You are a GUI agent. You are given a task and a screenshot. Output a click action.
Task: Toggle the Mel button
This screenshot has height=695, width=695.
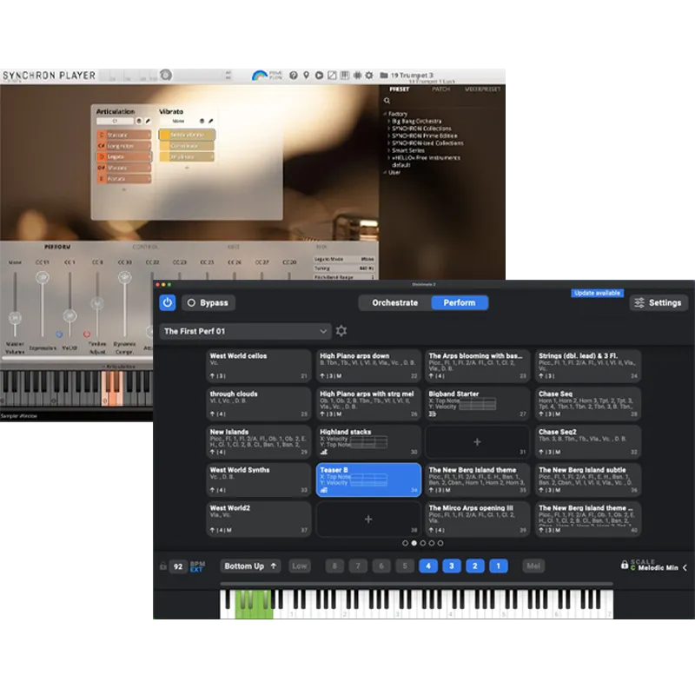[x=533, y=566]
